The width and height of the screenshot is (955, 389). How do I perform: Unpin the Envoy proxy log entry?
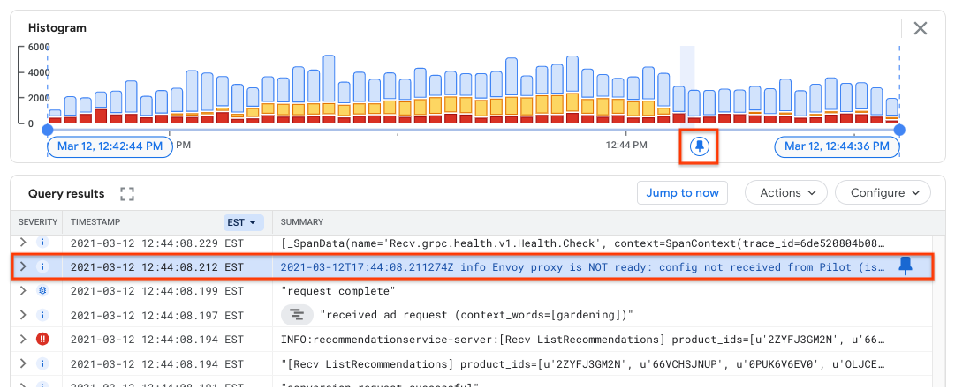[x=906, y=266]
